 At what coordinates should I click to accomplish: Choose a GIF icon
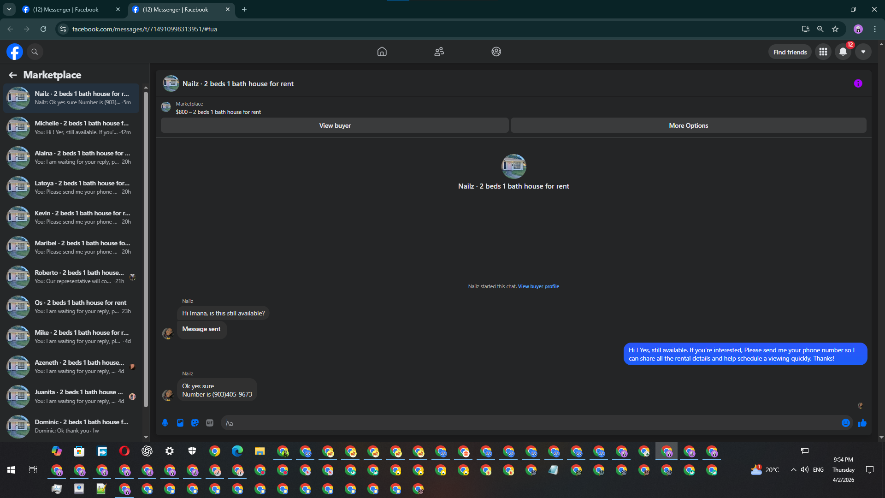[x=210, y=423]
